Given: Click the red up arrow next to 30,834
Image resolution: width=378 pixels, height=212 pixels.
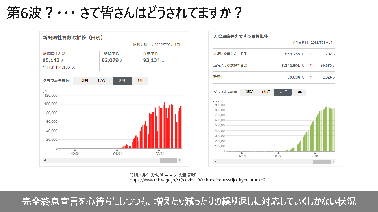Looking at the screenshot, I should click(311, 77).
